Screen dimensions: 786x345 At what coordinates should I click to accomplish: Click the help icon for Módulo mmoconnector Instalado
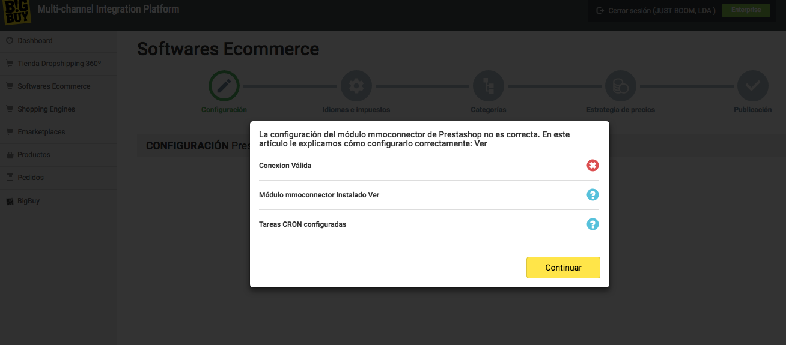tap(593, 195)
